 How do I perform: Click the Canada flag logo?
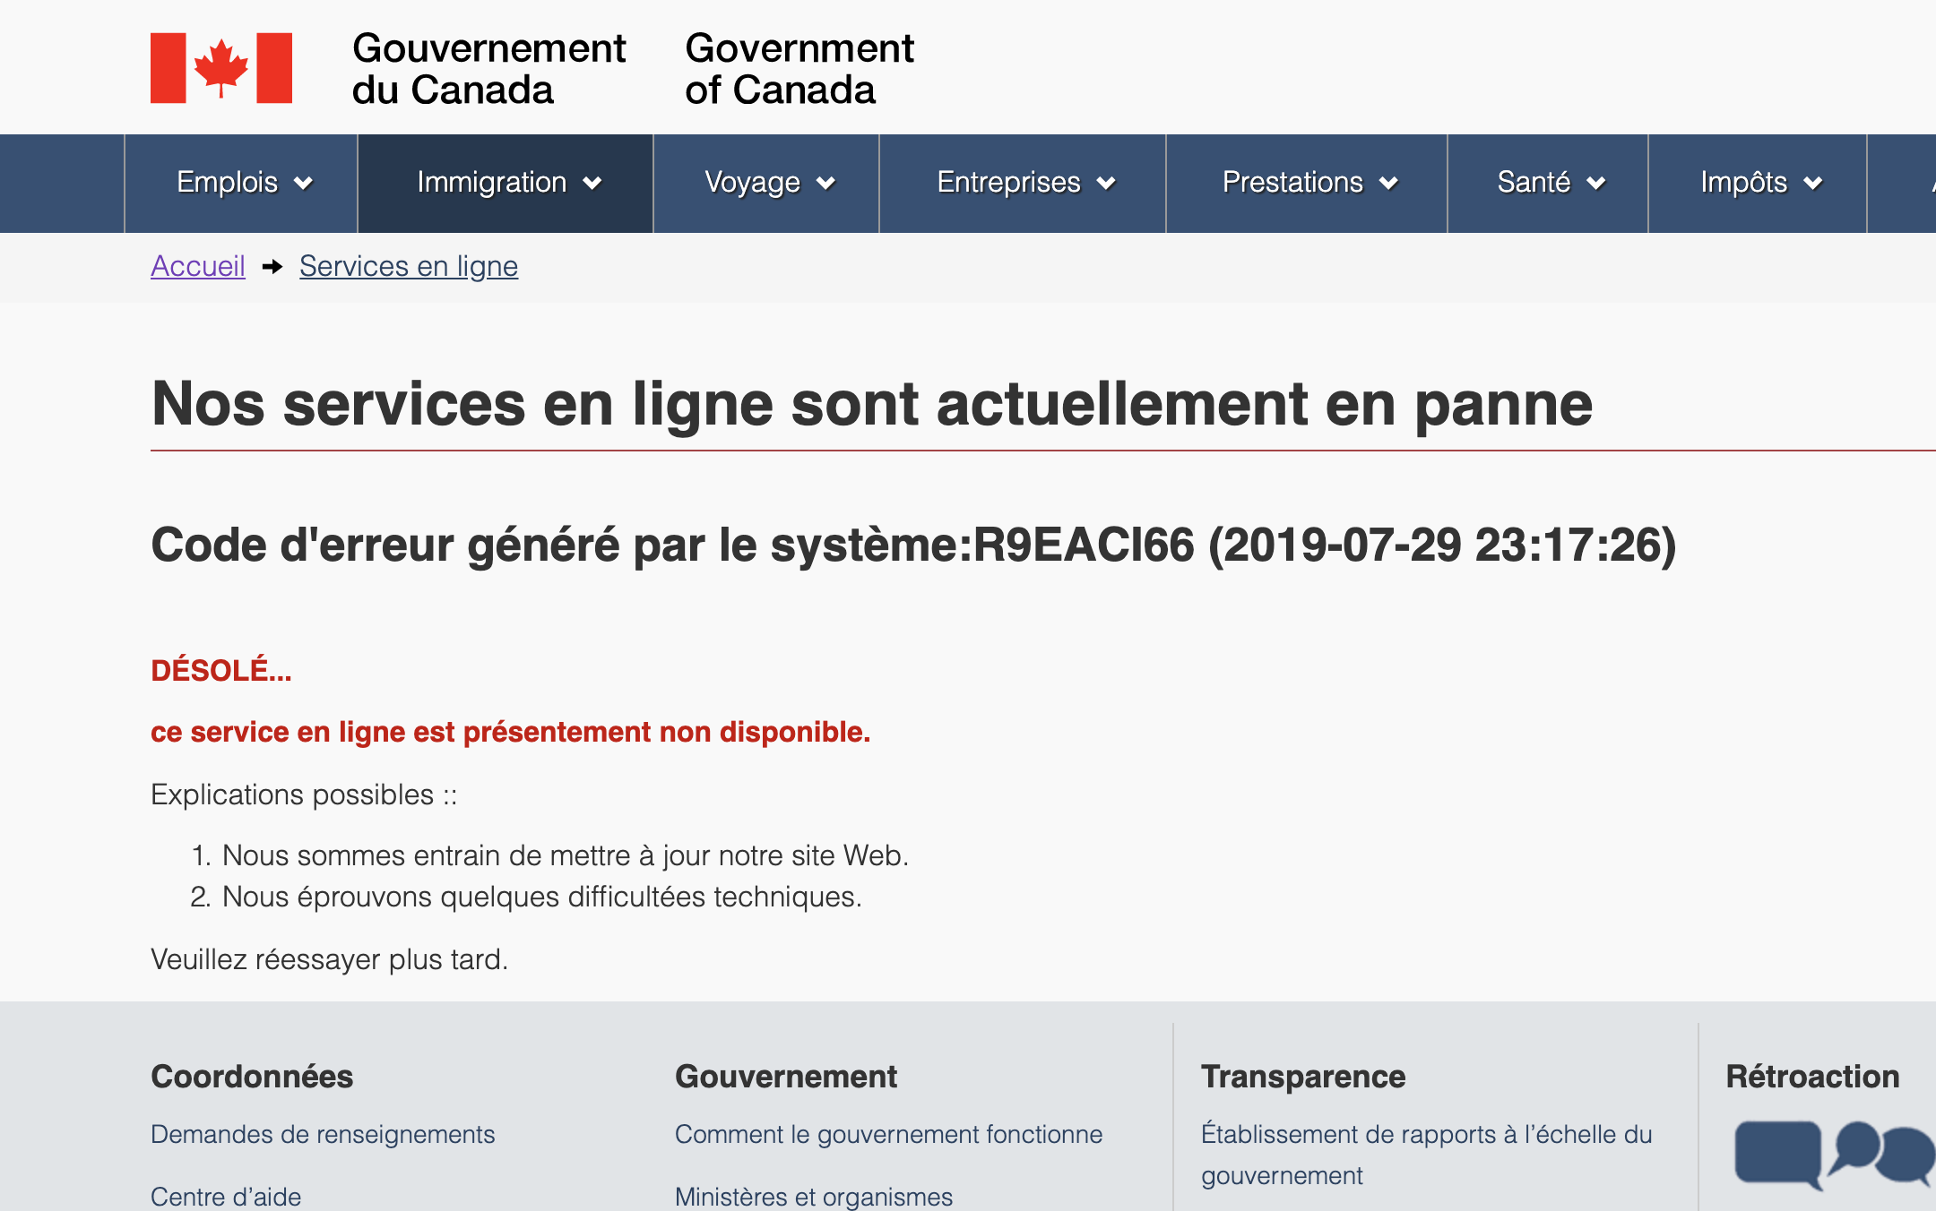point(220,68)
